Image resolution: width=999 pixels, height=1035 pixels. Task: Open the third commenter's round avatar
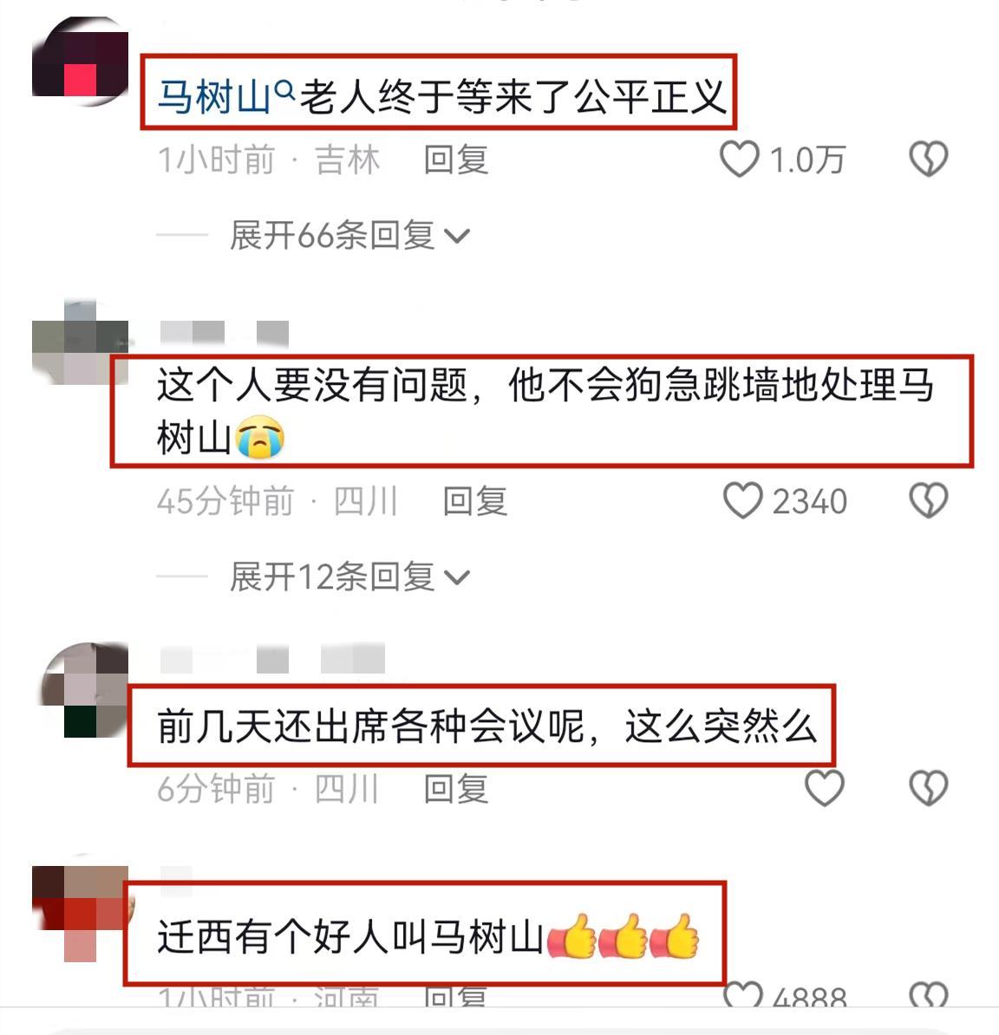(84, 690)
